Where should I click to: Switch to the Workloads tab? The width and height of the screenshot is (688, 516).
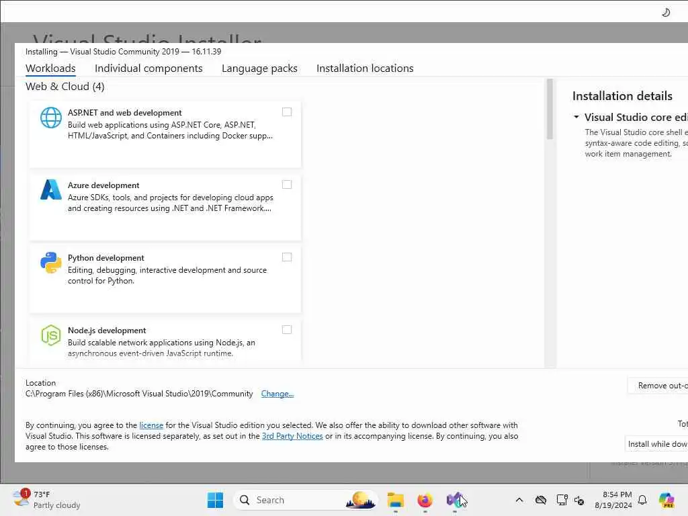click(50, 69)
